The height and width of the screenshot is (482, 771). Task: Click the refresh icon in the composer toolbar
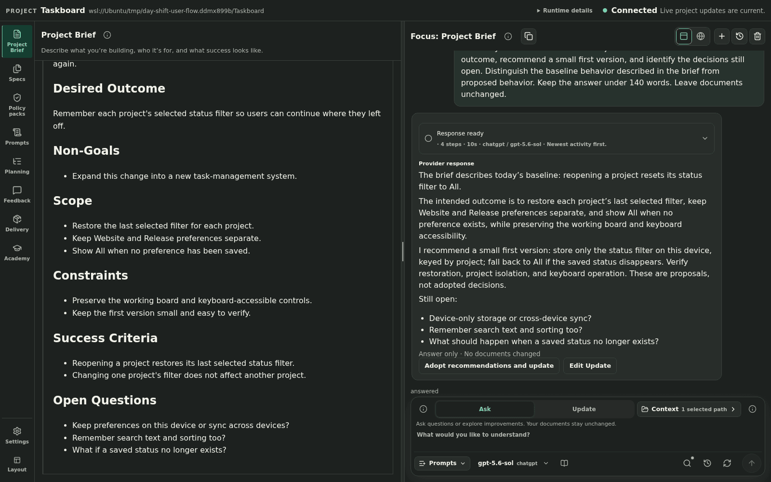[x=727, y=463]
